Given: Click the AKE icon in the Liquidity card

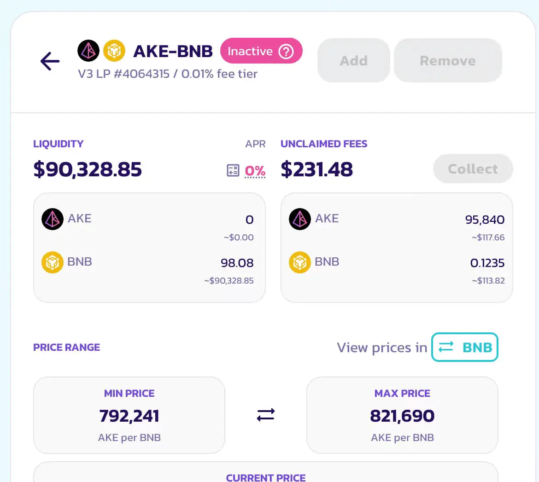Looking at the screenshot, I should [x=52, y=219].
